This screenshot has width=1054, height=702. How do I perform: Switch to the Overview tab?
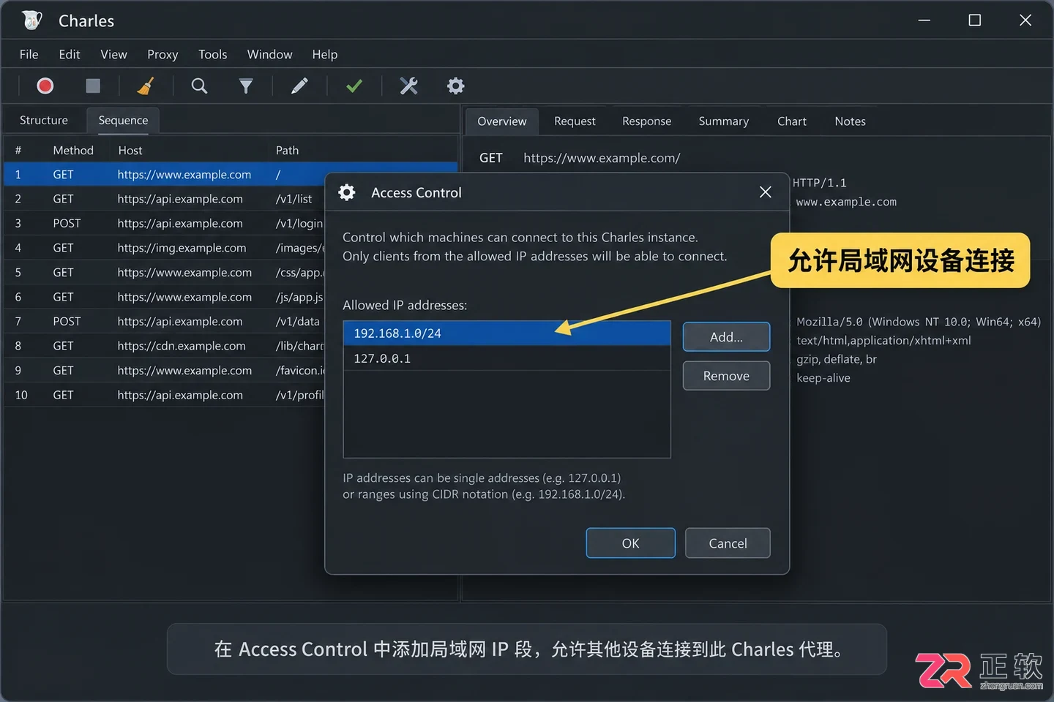click(502, 121)
